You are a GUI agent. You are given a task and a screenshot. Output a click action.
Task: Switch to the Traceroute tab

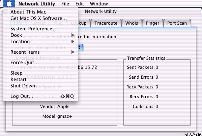(x=106, y=23)
